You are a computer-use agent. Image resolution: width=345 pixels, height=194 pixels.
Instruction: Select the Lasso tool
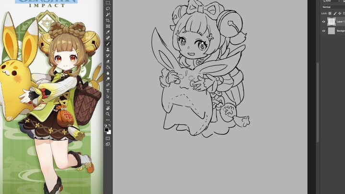tap(108, 9)
